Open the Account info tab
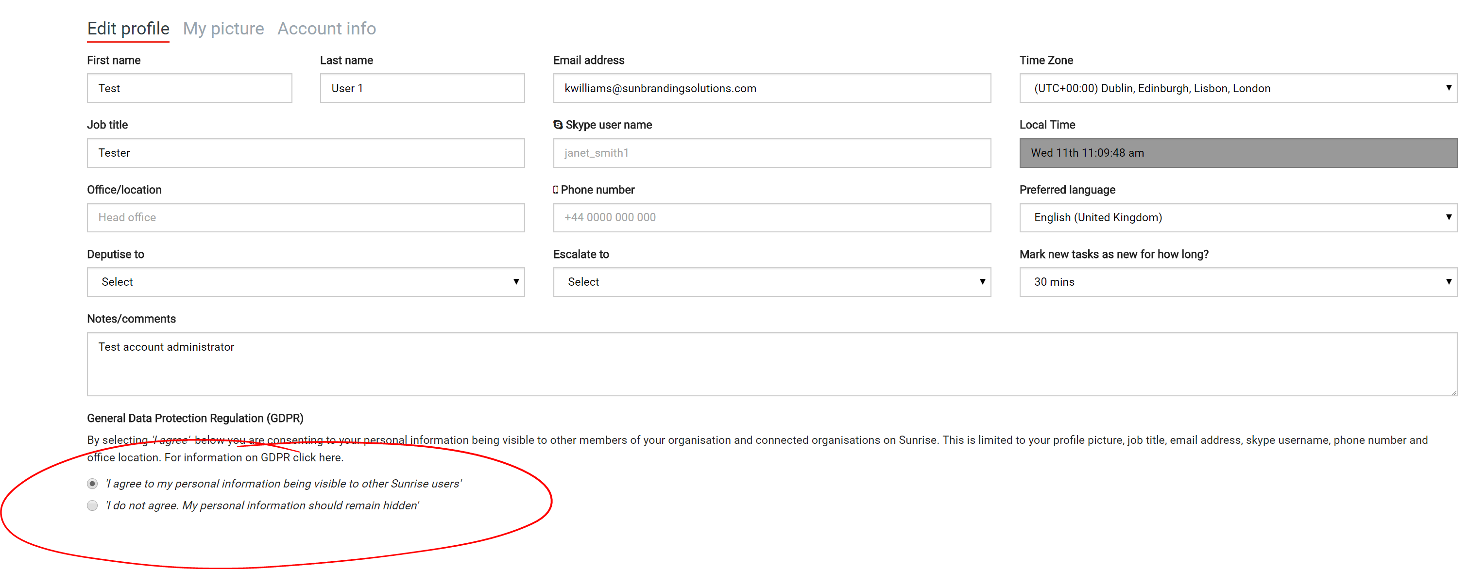 (x=326, y=29)
